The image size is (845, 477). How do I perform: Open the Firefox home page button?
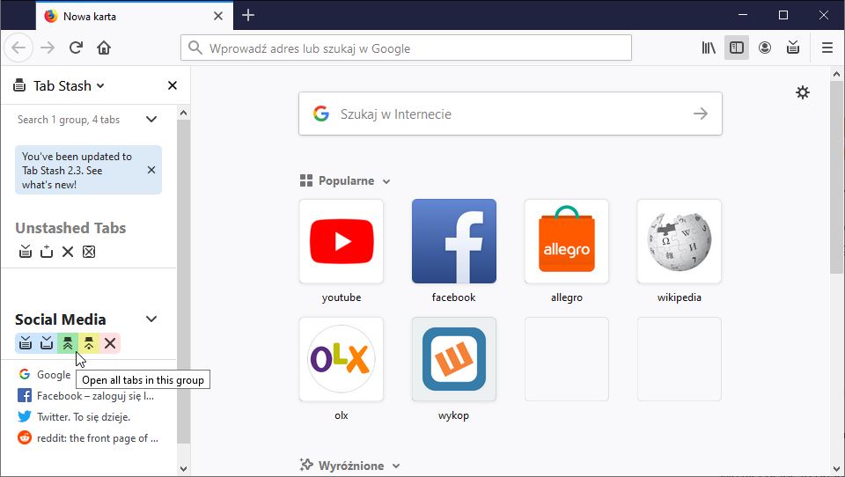(x=104, y=48)
